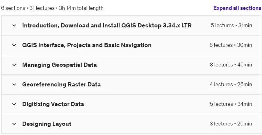Select the Introduction, Download and Install QGIS title
The width and height of the screenshot is (262, 135).
[x=107, y=26]
